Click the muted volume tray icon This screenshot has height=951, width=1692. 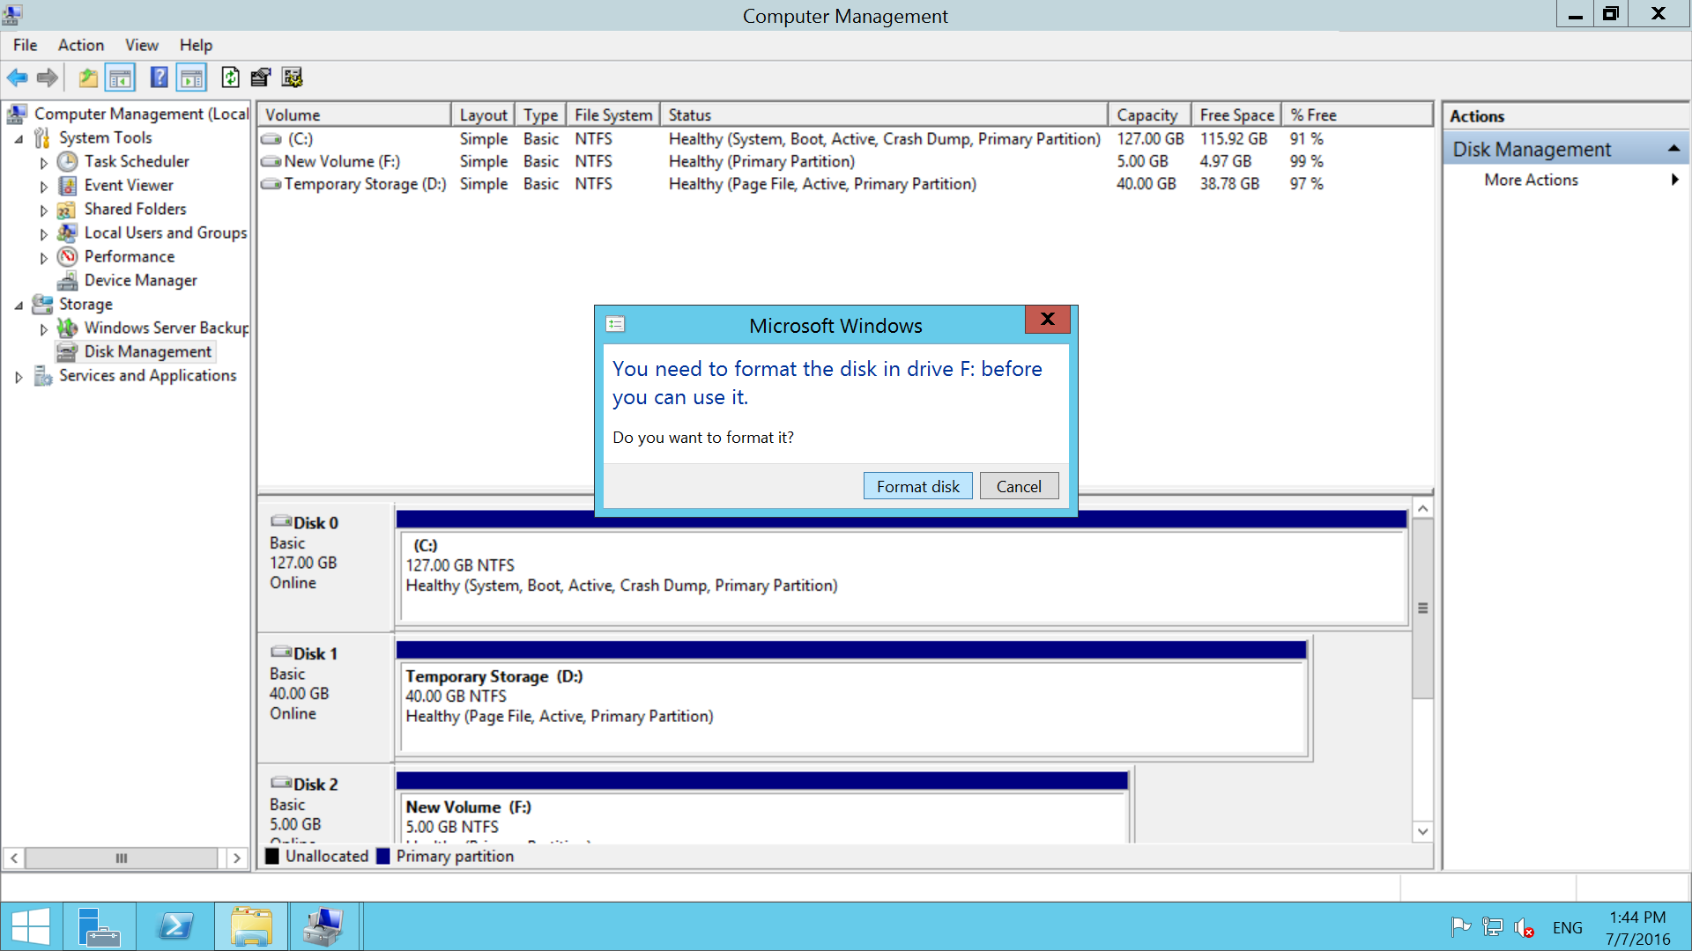tap(1524, 927)
